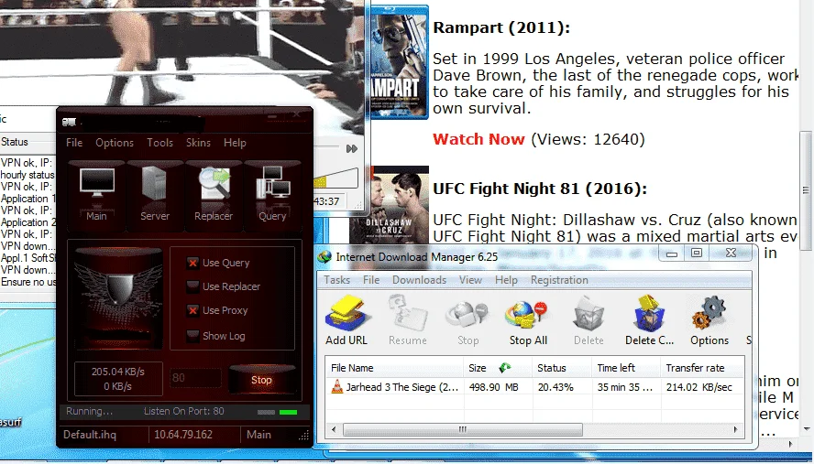Viewport: 814px width, 464px height.
Task: Click the Default.ihq status bar entry
Action: point(89,435)
